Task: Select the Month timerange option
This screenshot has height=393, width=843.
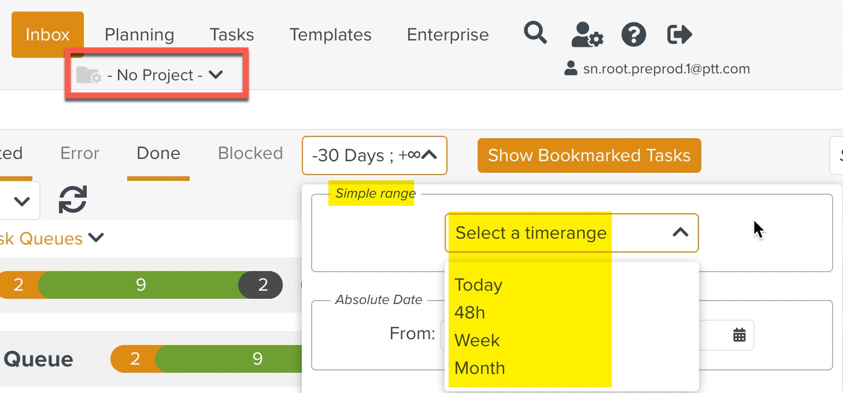Action: 480,368
